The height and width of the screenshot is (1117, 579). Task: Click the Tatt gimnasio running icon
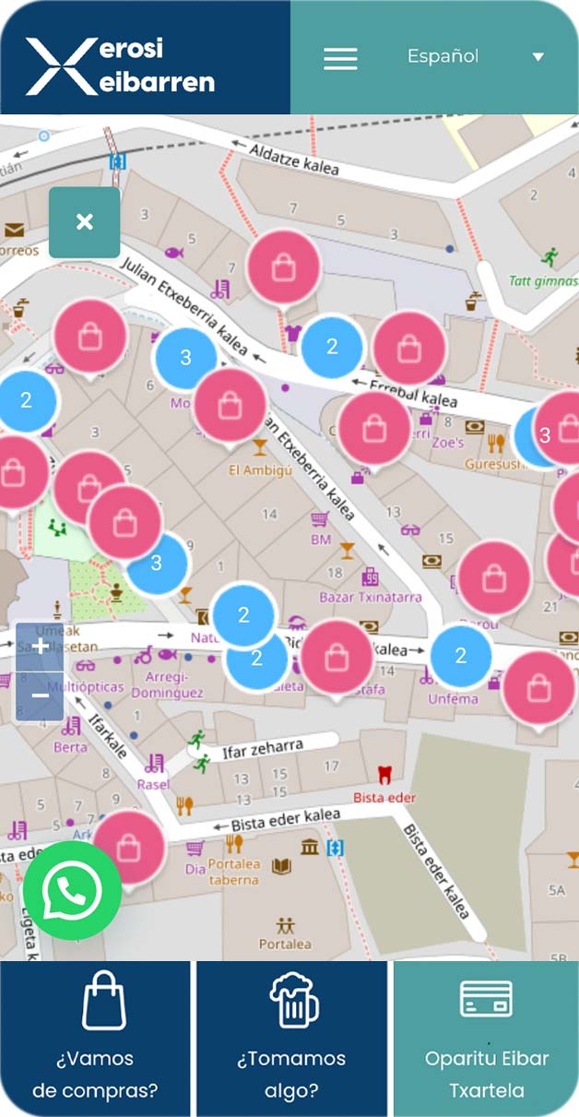(550, 255)
